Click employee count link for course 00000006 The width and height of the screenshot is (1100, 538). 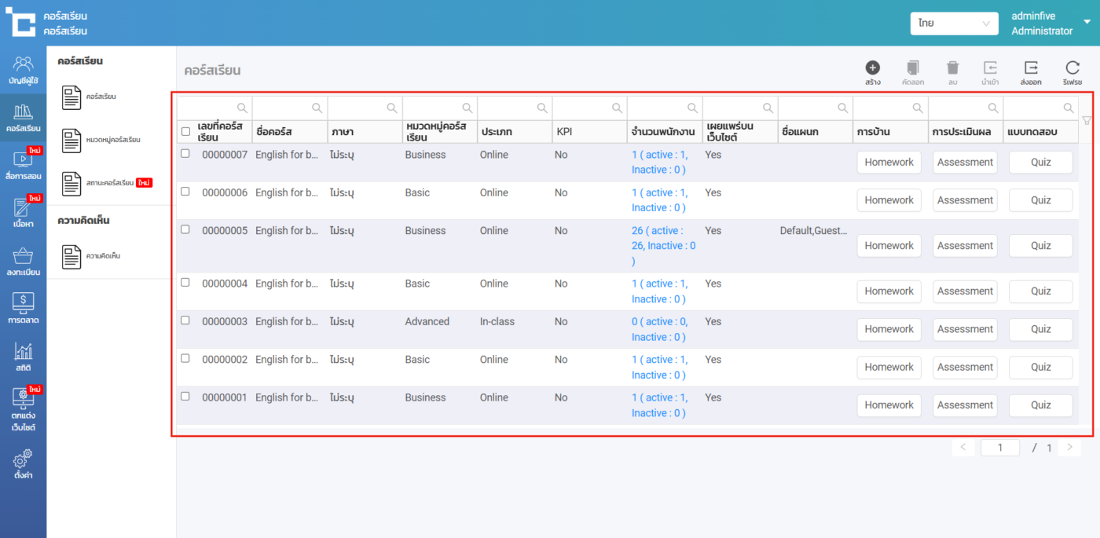click(x=659, y=200)
